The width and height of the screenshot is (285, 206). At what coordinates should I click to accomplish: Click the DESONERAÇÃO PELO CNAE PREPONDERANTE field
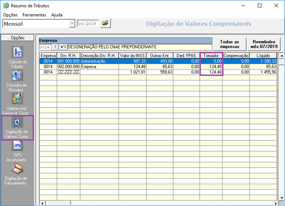[139, 47]
